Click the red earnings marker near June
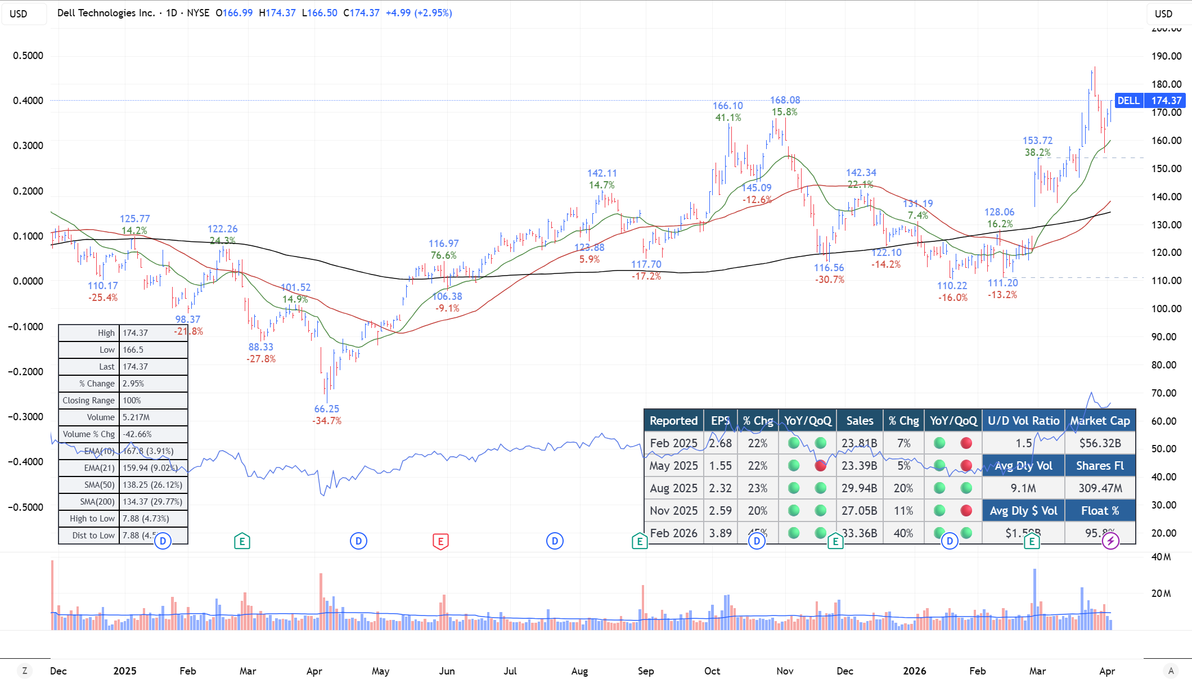The width and height of the screenshot is (1192, 679). (x=440, y=541)
